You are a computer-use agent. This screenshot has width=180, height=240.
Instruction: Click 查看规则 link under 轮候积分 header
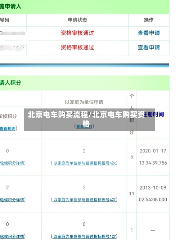click(8, 129)
